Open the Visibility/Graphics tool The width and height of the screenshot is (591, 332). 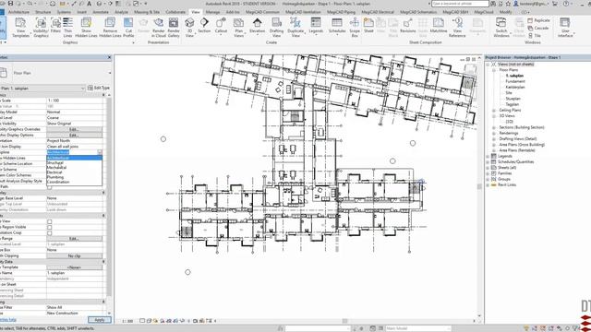[41, 27]
